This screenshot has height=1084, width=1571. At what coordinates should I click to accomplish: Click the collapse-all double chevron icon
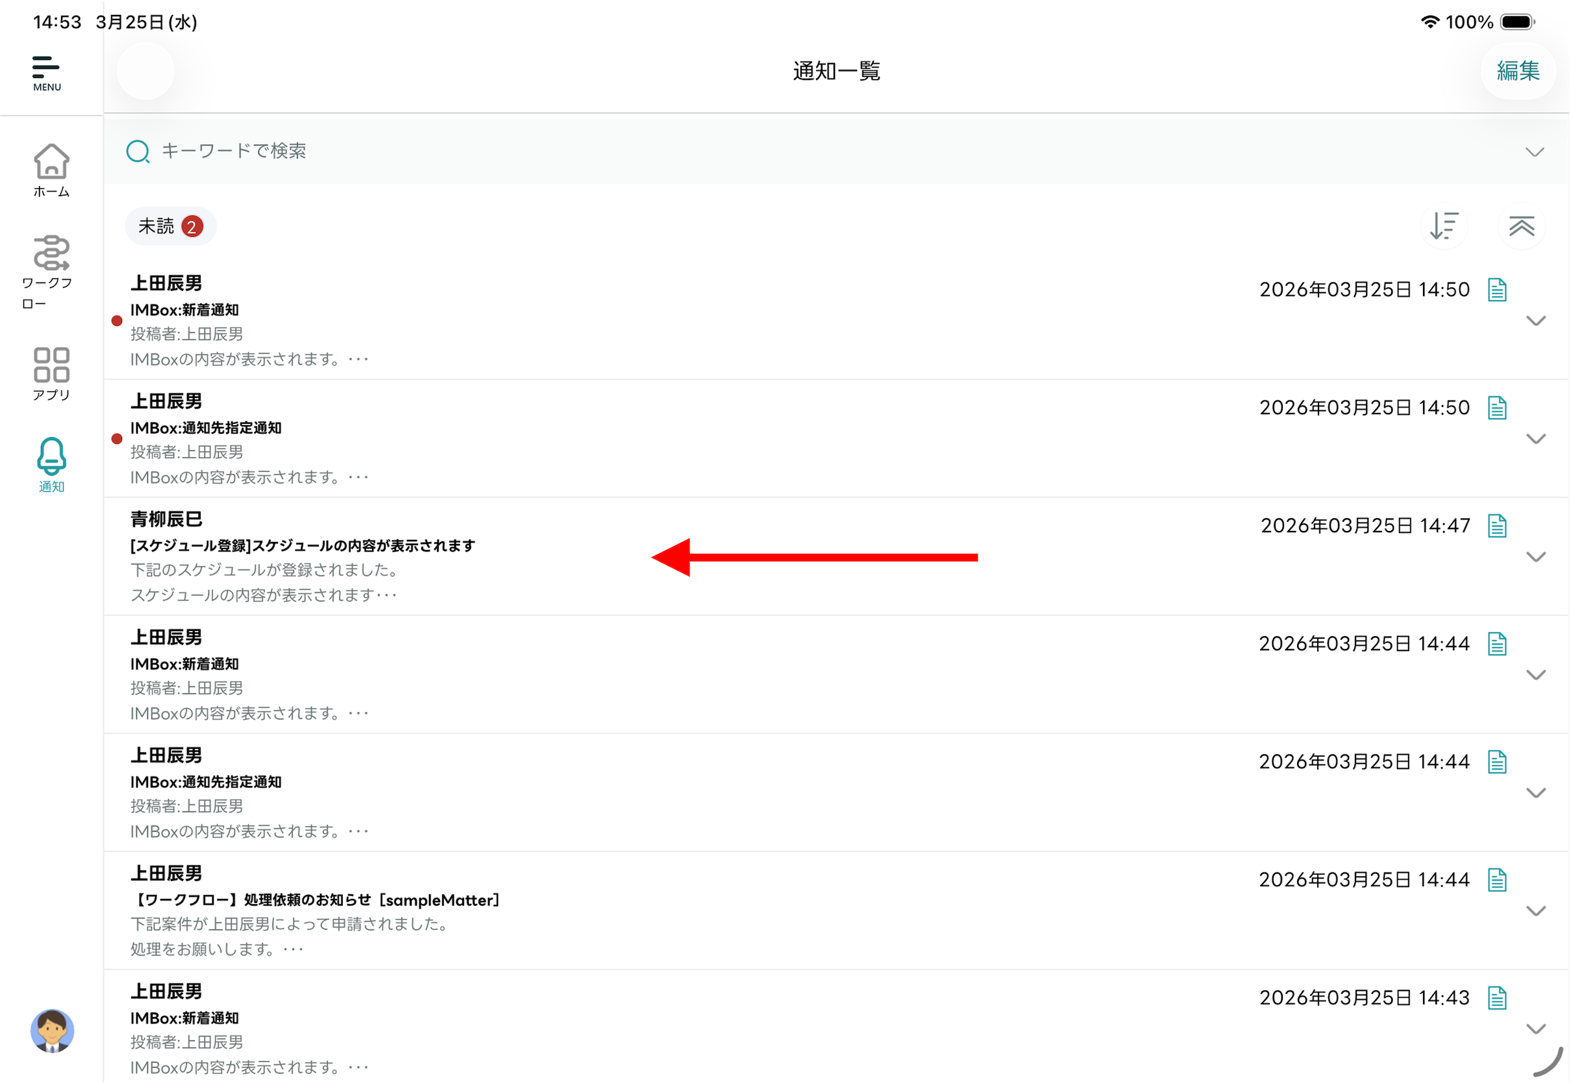1521,226
